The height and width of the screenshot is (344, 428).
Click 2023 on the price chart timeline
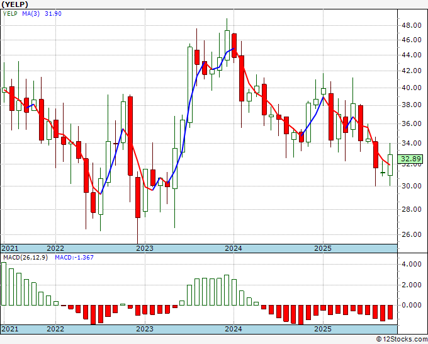145,248
